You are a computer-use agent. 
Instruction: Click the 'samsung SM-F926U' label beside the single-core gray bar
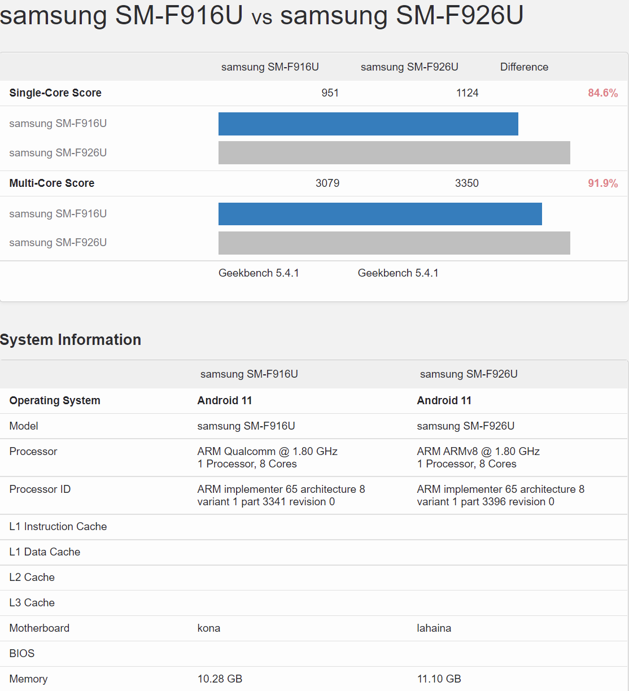(x=58, y=153)
